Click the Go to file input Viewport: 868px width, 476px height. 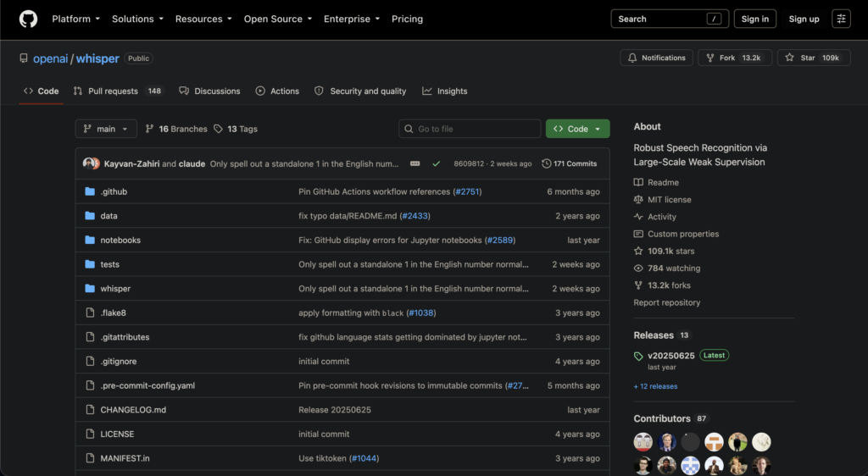(x=470, y=129)
